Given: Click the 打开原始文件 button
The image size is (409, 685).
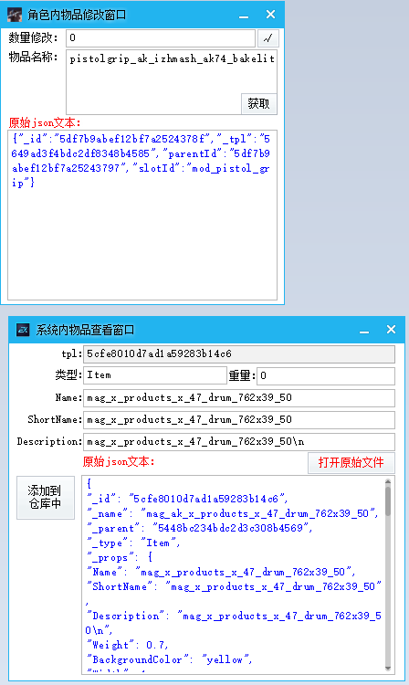Looking at the screenshot, I should pyautogui.click(x=351, y=463).
